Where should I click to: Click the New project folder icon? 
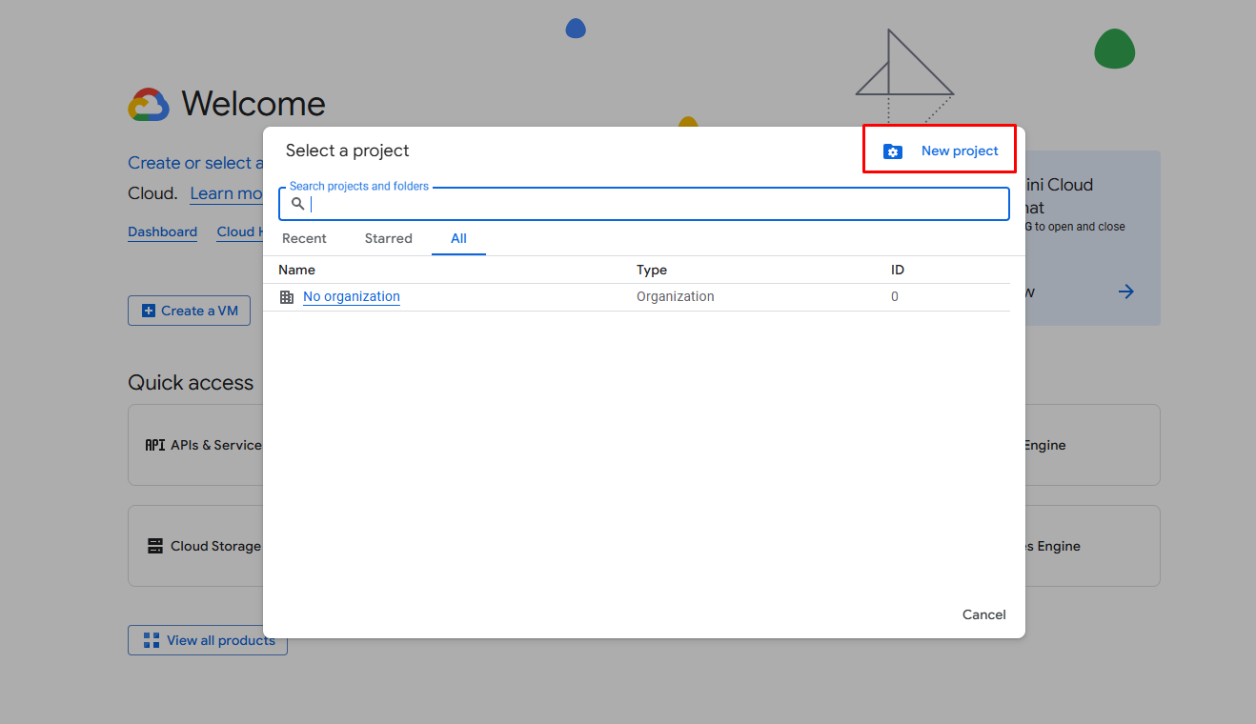pos(892,151)
